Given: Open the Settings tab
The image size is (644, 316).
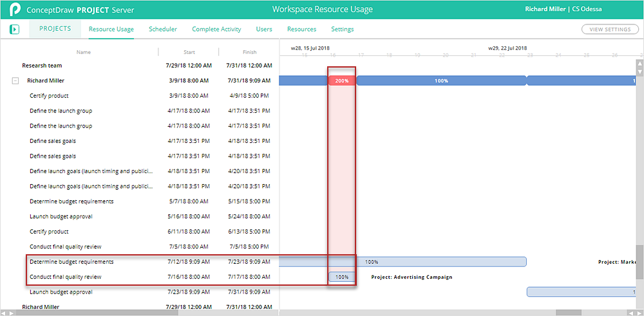Looking at the screenshot, I should (x=342, y=30).
